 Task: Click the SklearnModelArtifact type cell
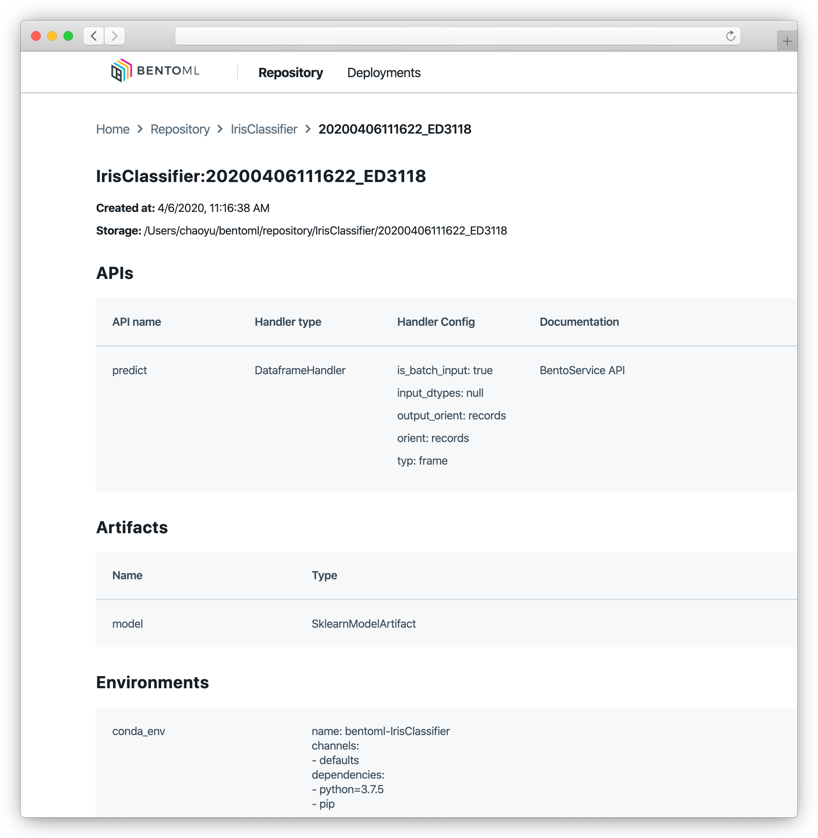[x=364, y=624]
